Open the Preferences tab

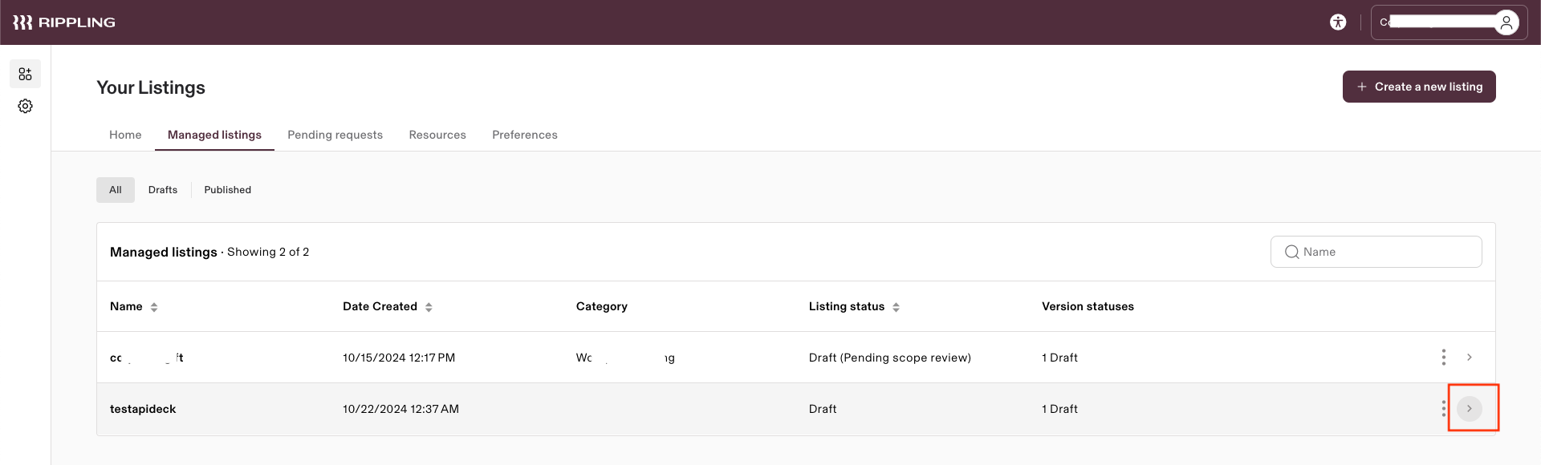pyautogui.click(x=525, y=135)
